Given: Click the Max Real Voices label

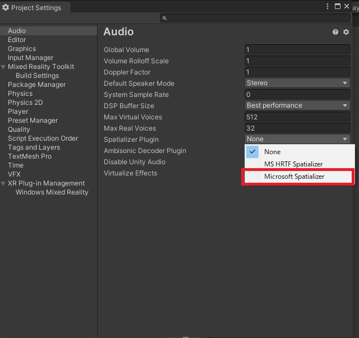Looking at the screenshot, I should coord(130,128).
